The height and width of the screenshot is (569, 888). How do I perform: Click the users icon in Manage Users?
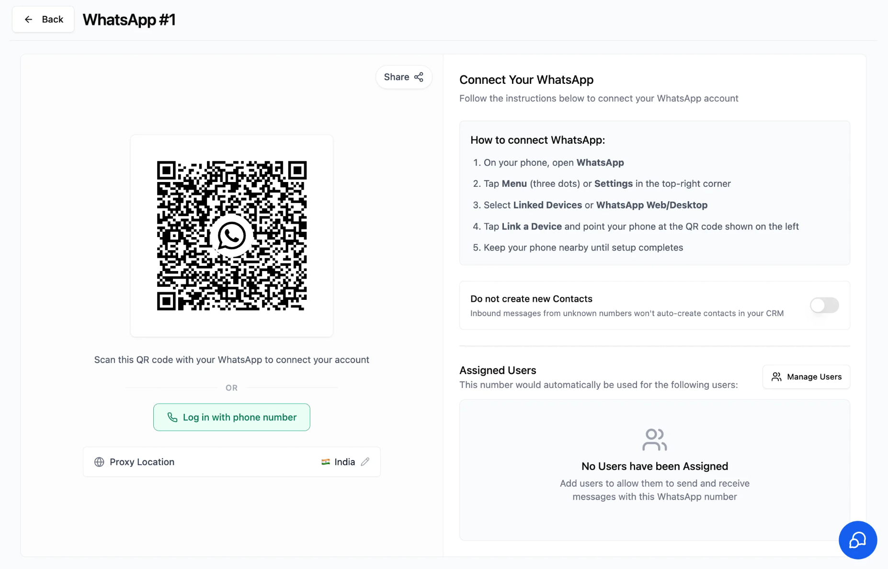pyautogui.click(x=776, y=377)
